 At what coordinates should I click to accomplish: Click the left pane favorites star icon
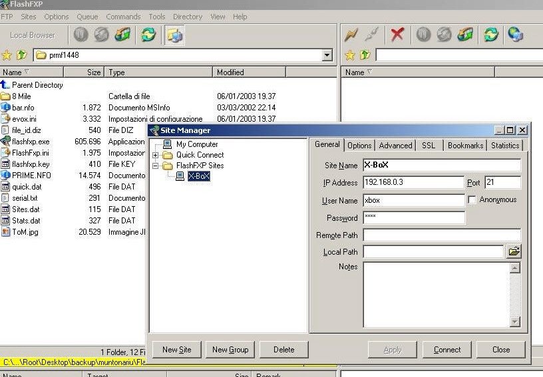click(x=7, y=55)
